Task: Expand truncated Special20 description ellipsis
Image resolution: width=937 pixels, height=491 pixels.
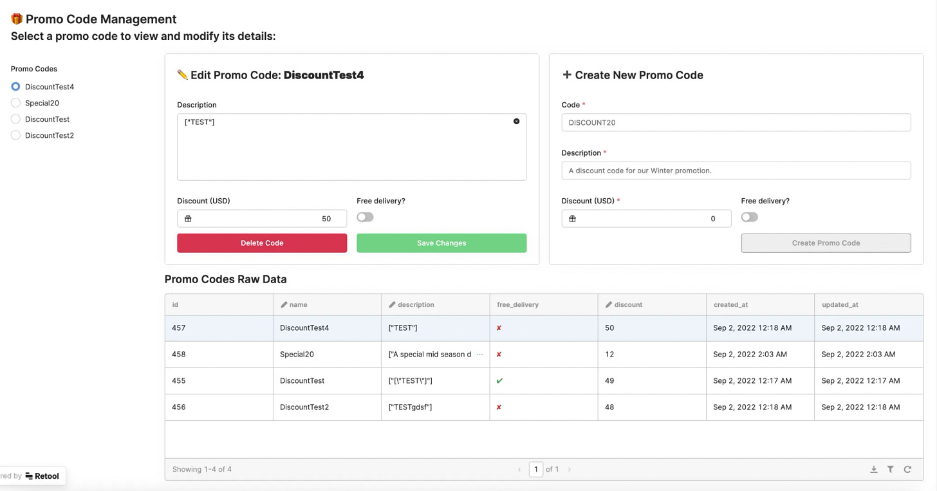Action: point(479,355)
